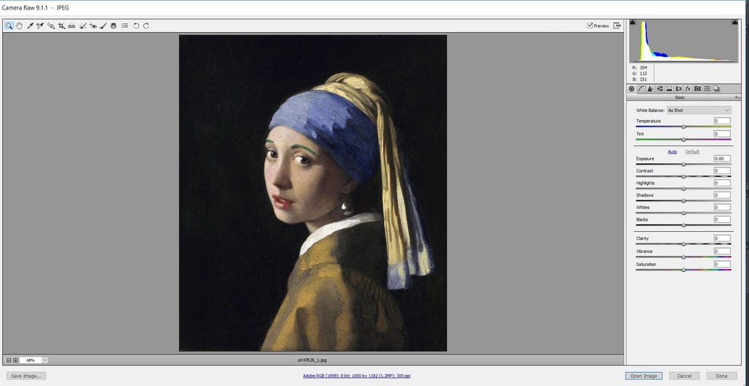Screen dimensions: 749x386
Task: Open the zoom level dropdown showing 68%
Action: [x=45, y=360]
